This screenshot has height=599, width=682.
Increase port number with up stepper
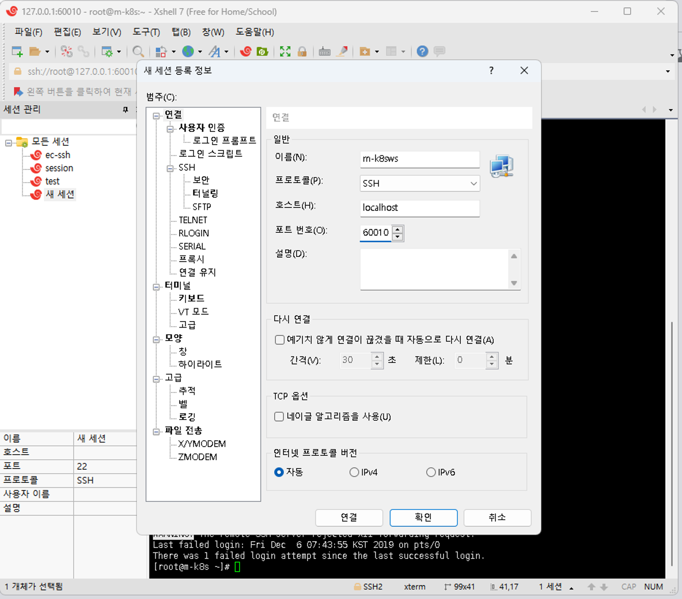pyautogui.click(x=398, y=229)
